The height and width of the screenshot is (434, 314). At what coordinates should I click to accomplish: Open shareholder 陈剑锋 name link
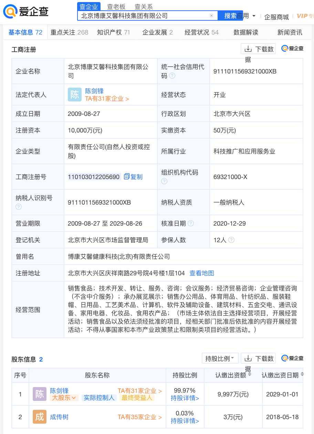coord(59,391)
